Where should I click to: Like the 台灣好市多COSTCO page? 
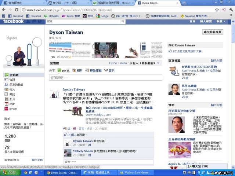(185, 78)
